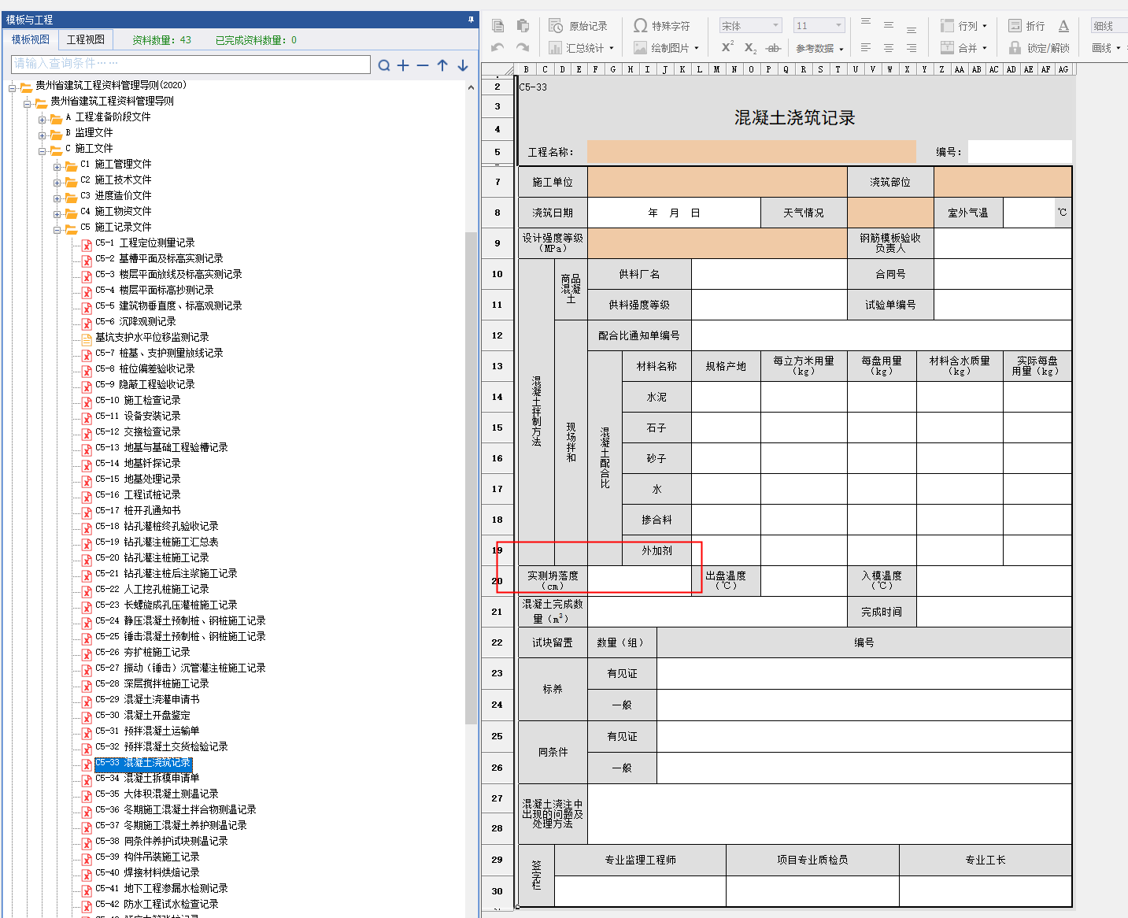
Task: Align text left horizontally
Action: pos(866,48)
